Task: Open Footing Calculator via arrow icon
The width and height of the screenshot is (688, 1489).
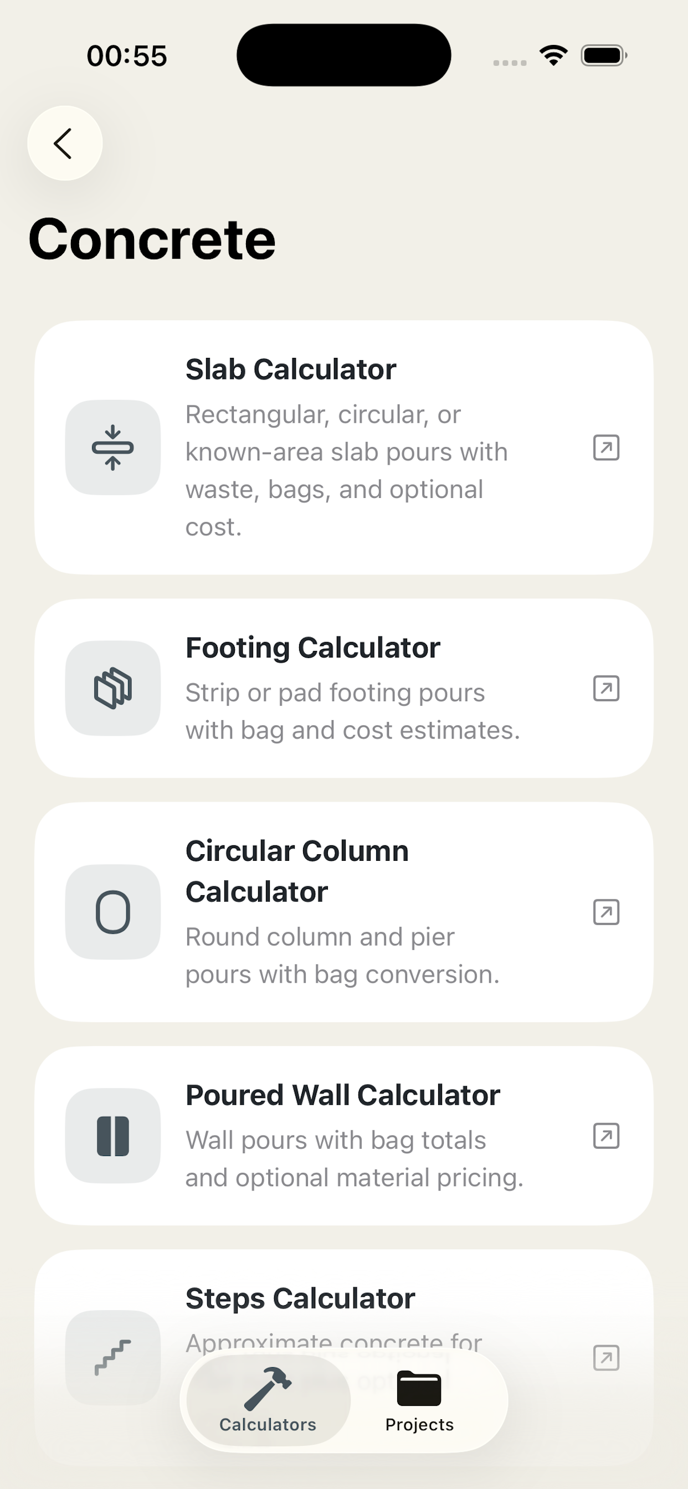Action: pyautogui.click(x=606, y=688)
